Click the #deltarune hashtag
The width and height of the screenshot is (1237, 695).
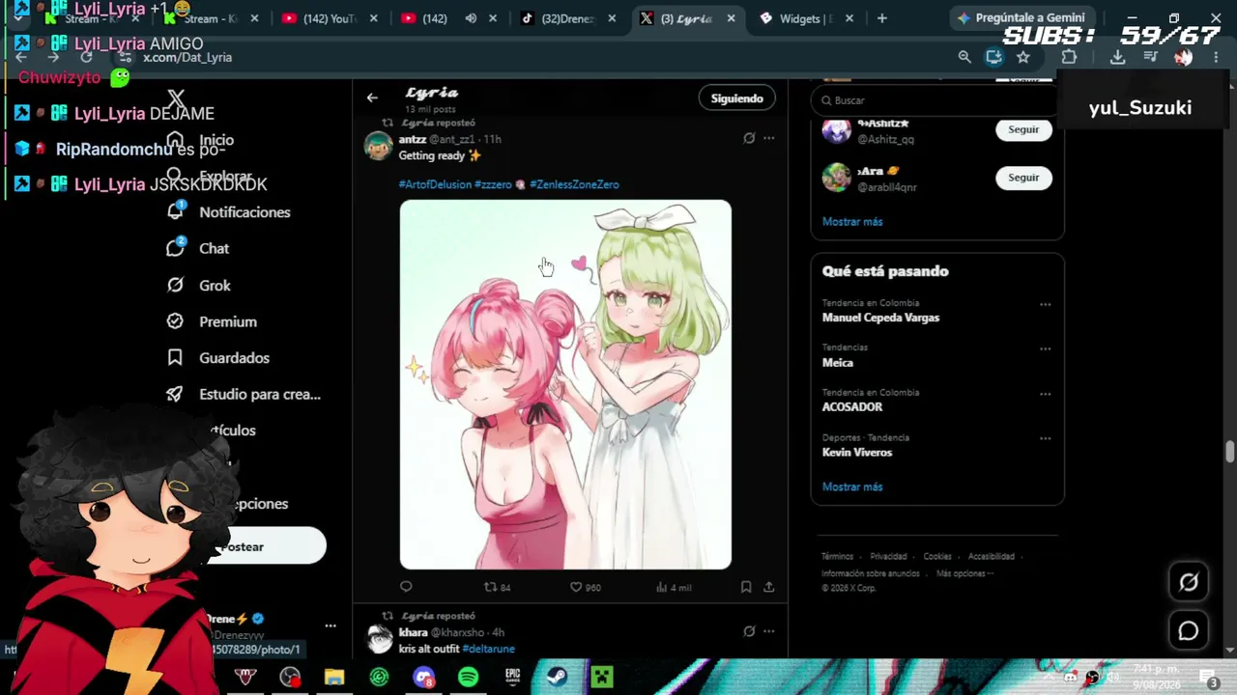point(488,649)
